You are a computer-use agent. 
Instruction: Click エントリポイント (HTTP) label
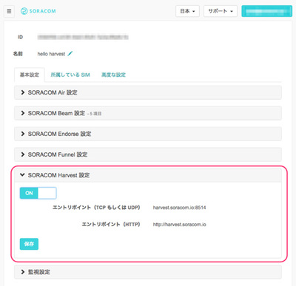coord(111,224)
